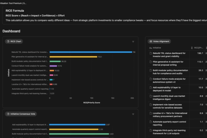207x138 pixels.
Task: Click page icon beside Rebuild TRL status dashboard
Action: 151,53
